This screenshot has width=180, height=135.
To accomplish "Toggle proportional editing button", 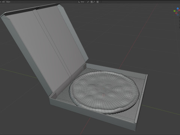I will click(97, 2).
